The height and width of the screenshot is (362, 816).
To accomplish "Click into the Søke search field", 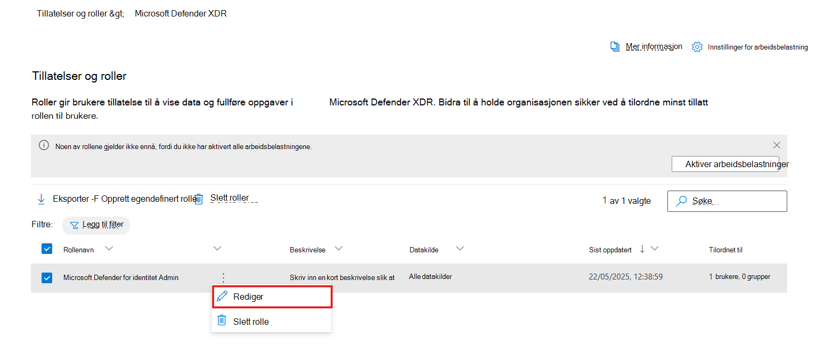I will [727, 201].
